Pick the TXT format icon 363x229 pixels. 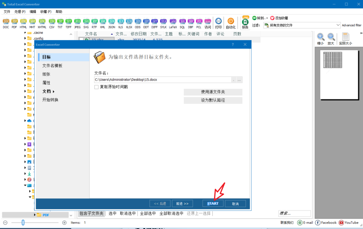tap(60, 24)
